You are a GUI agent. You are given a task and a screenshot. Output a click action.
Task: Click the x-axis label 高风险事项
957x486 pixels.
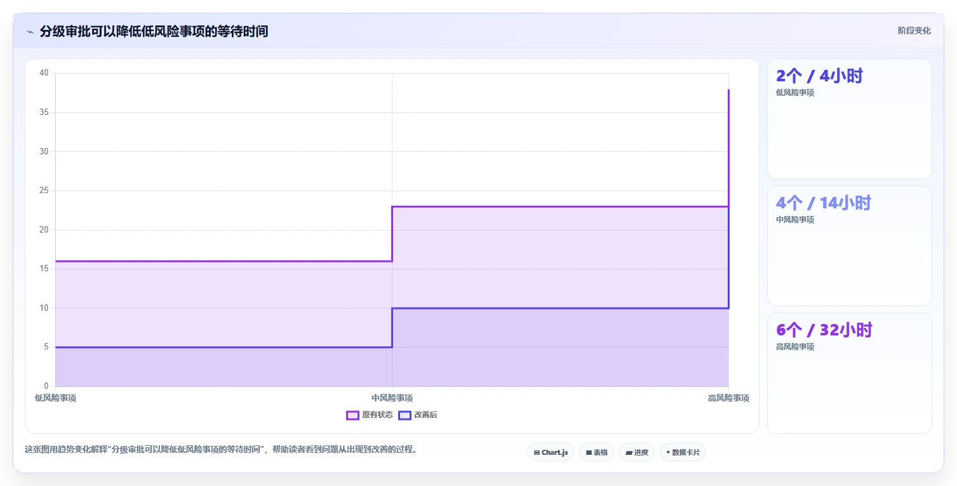(728, 398)
